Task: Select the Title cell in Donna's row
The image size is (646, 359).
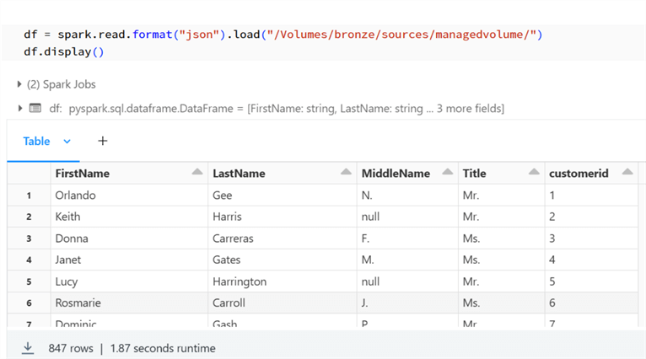Action: pos(502,238)
